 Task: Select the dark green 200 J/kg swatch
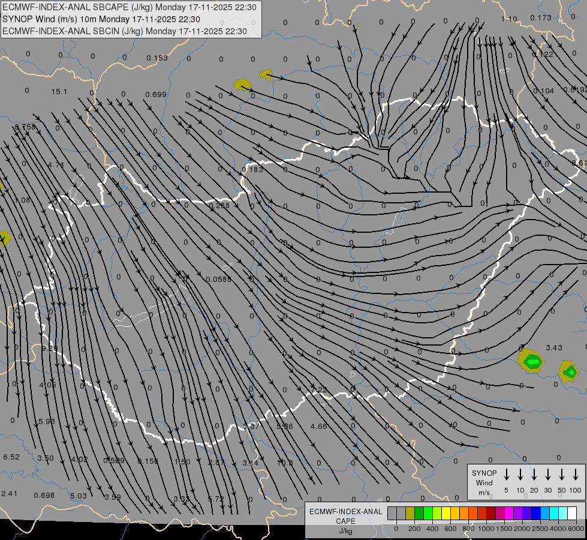pyautogui.click(x=419, y=513)
